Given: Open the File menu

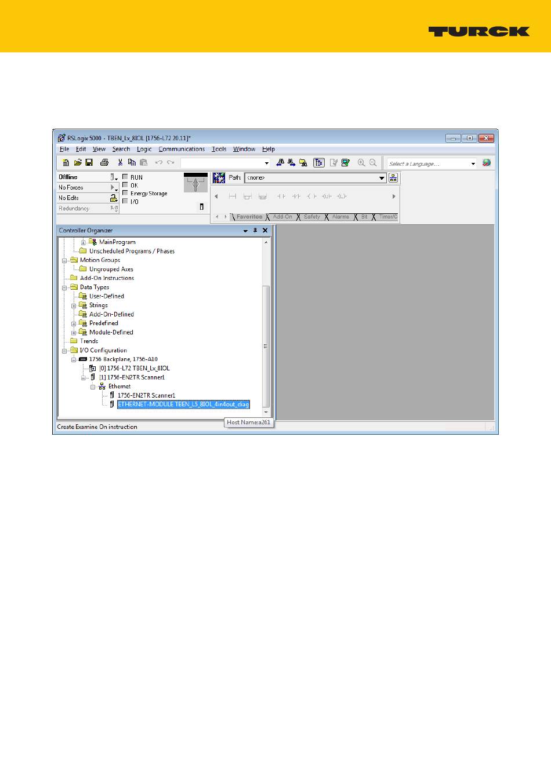Looking at the screenshot, I should (64, 149).
